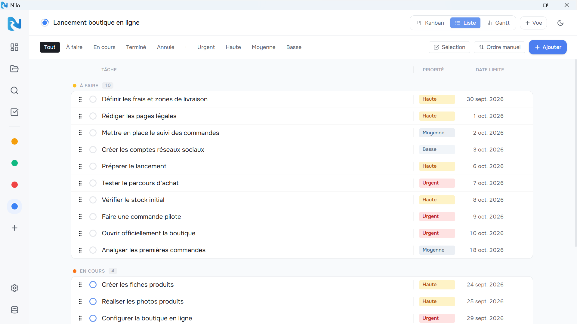Open the dashboard grid icon in sidebar

click(14, 47)
